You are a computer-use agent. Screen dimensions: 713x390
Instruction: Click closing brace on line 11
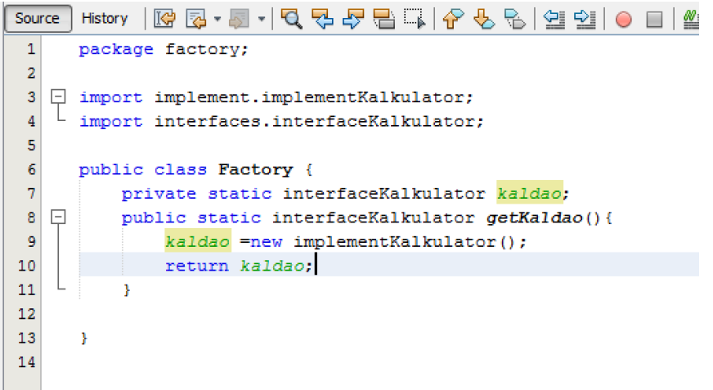pyautogui.click(x=127, y=290)
